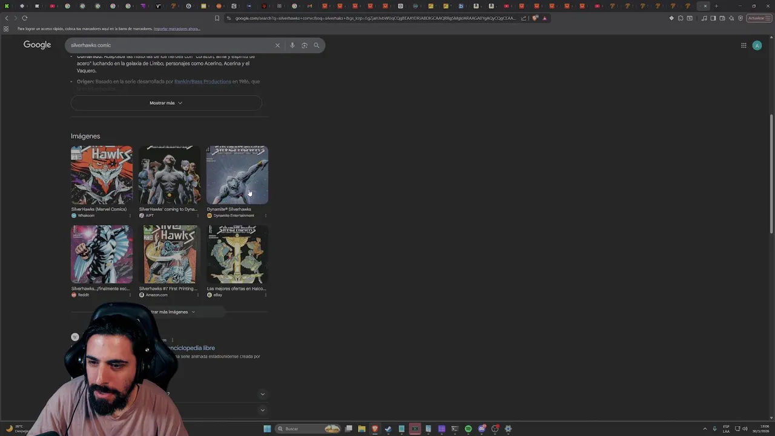The width and height of the screenshot is (775, 436).
Task: Bookmark this page icon in address bar
Action: pos(217,18)
